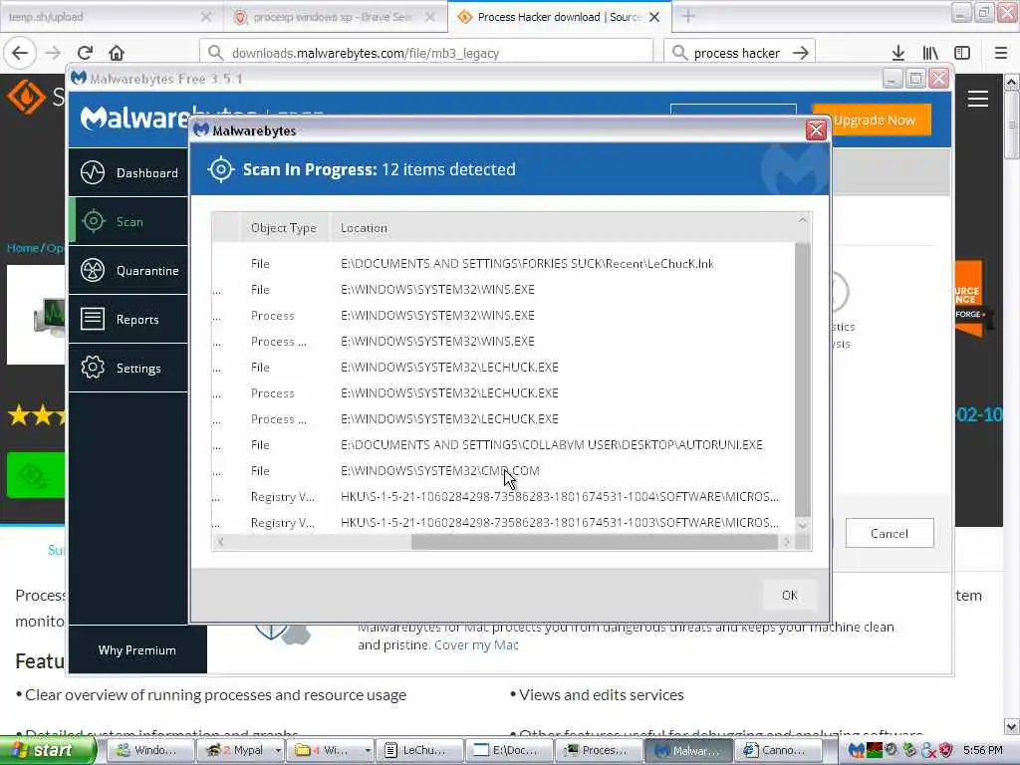The width and height of the screenshot is (1020, 765).
Task: Open the browser library icon
Action: (x=930, y=53)
